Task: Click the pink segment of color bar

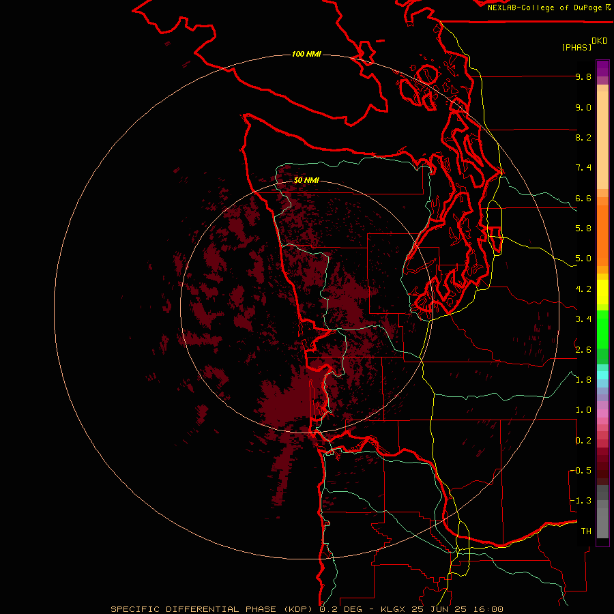Action: [x=602, y=413]
